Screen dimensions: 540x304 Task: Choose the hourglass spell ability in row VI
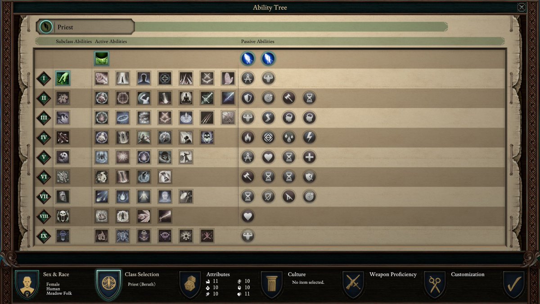tap(165, 177)
